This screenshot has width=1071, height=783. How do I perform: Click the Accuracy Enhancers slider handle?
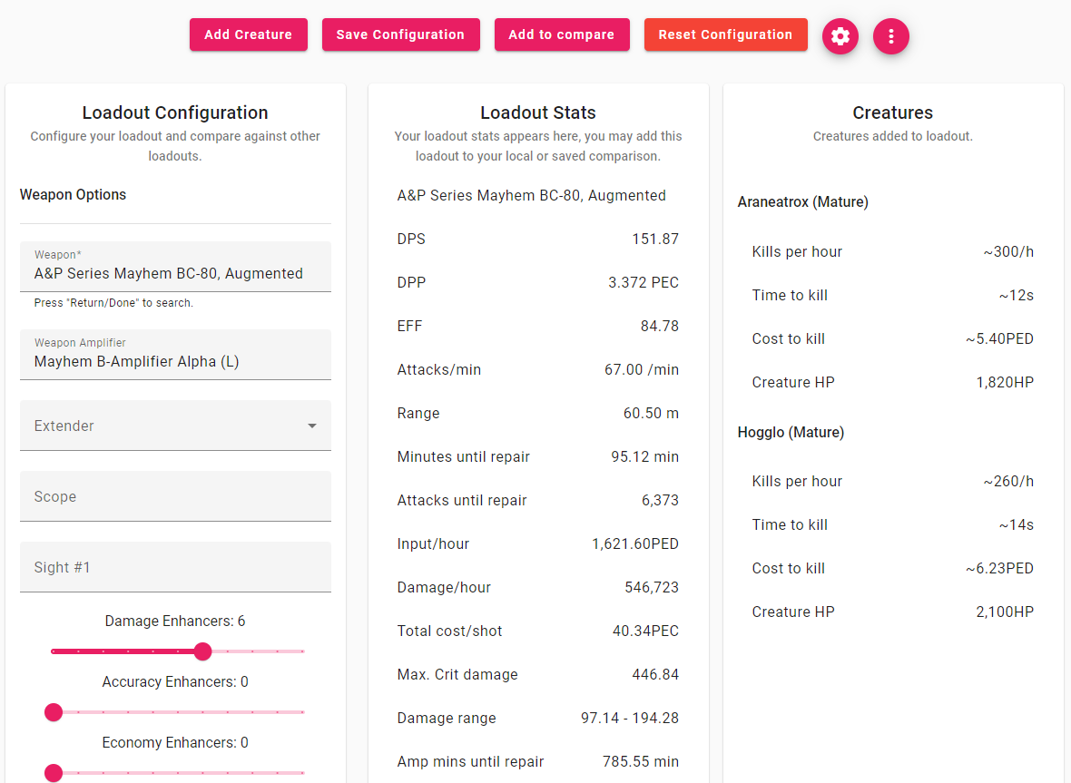54,713
